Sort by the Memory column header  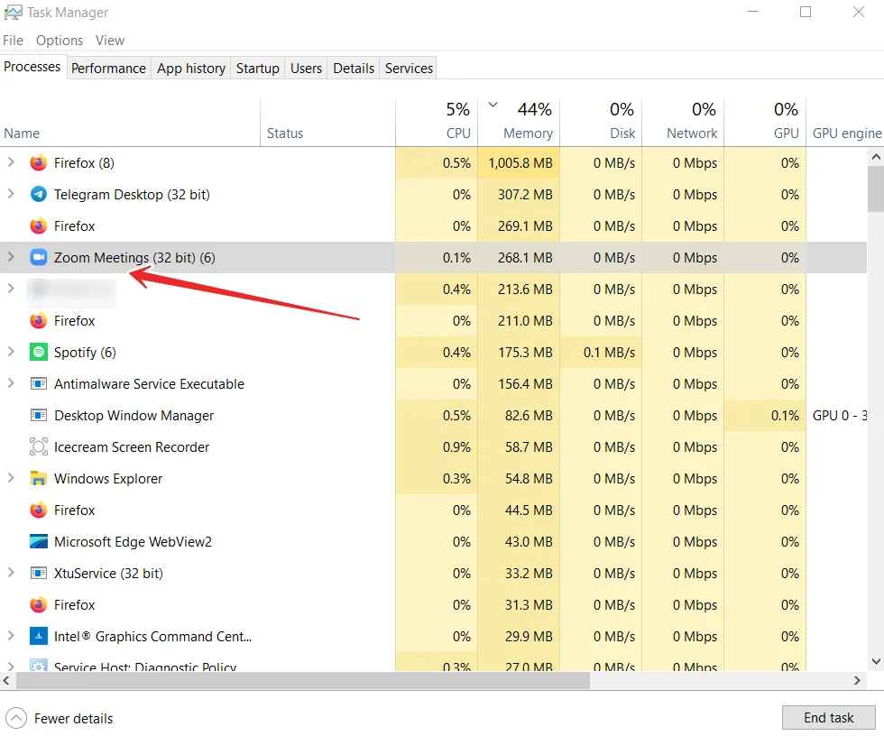click(x=519, y=123)
